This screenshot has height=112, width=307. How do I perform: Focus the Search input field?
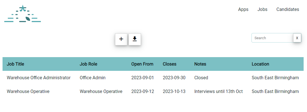pyautogui.click(x=272, y=38)
